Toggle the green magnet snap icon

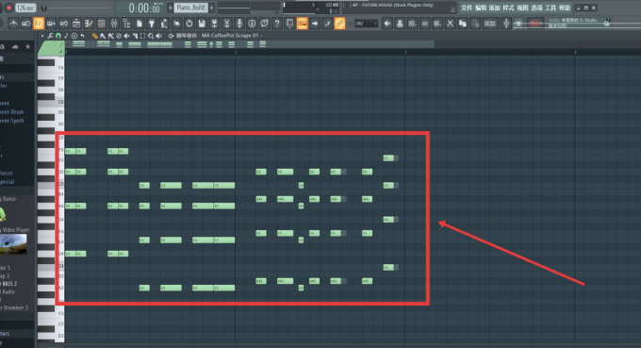coord(58,36)
